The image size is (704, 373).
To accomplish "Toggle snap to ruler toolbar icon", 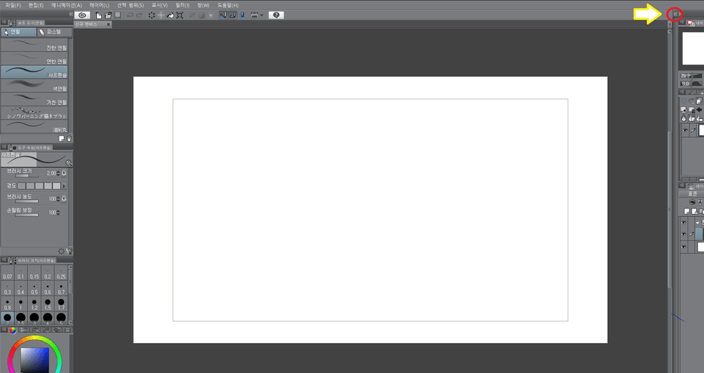I will (223, 15).
